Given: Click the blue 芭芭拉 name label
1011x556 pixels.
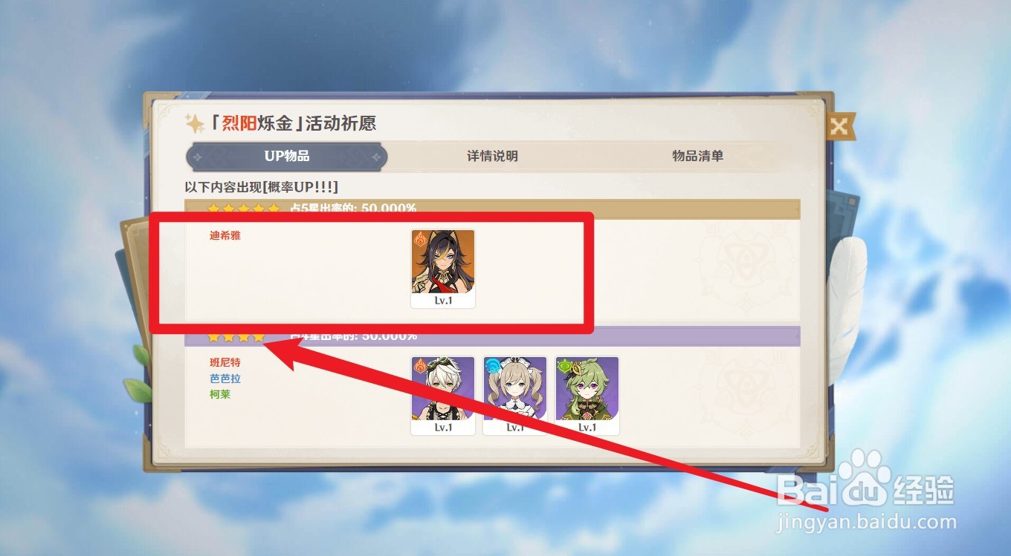Looking at the screenshot, I should tap(225, 379).
